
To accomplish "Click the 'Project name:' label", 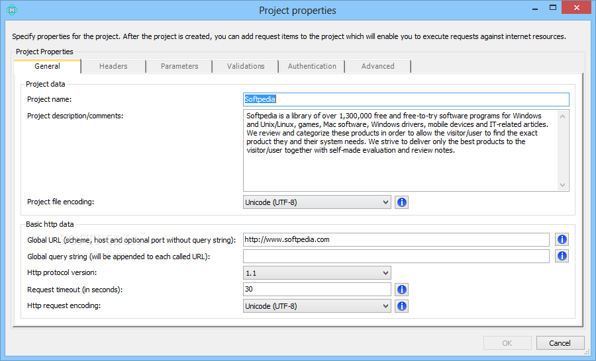I will tap(50, 99).
